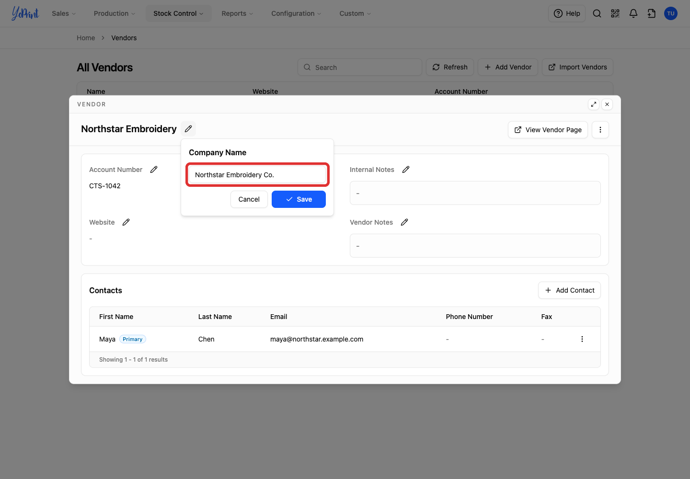
Task: Click the YoPrint logo
Action: click(25, 13)
